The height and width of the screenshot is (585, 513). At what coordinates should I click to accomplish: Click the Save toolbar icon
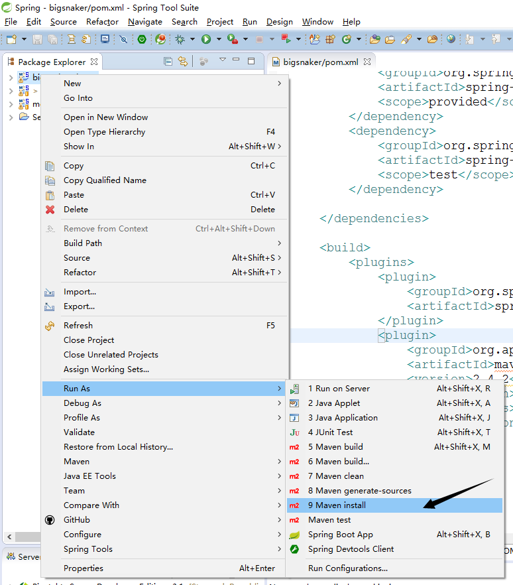(37, 38)
